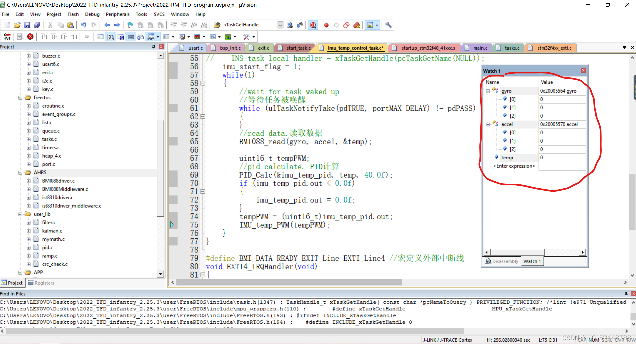Screen dimensions: 636x344
Task: Run the program in debugger
Action: [x=20, y=37]
